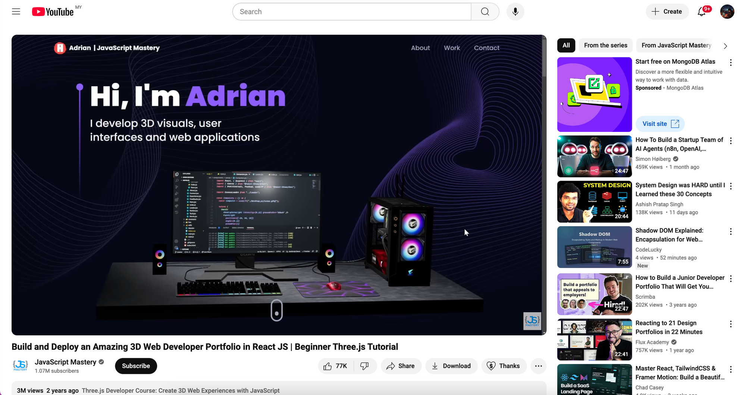Open Shadow DOM thumbnail 7:55
This screenshot has width=746, height=395.
pyautogui.click(x=595, y=247)
